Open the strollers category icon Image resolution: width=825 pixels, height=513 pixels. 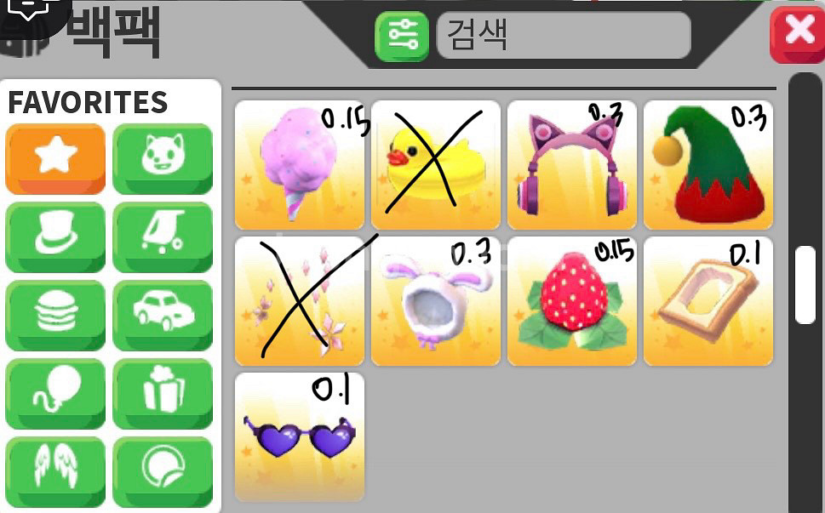tap(163, 237)
